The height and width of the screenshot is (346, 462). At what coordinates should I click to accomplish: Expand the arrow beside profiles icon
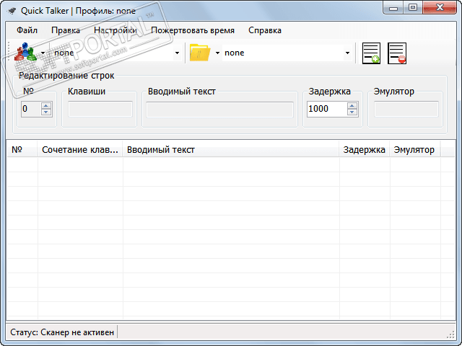click(43, 53)
